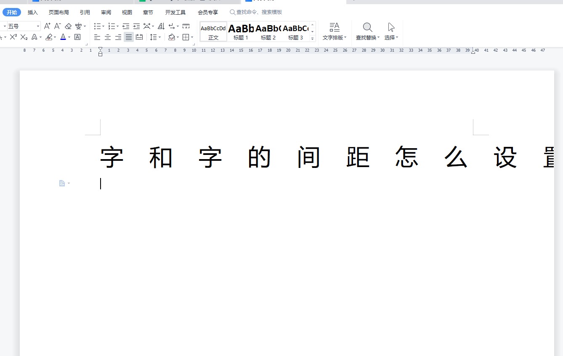Apply superscript X² formatting

tap(13, 37)
